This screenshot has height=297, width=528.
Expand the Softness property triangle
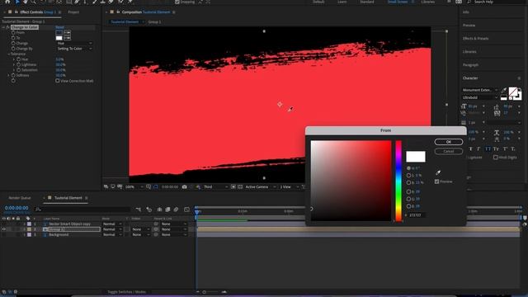[9, 75]
